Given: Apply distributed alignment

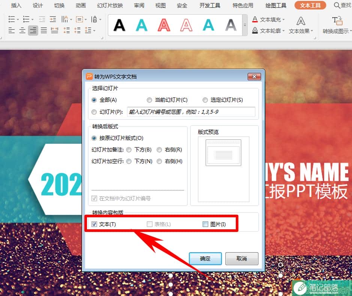Looking at the screenshot, I should click(55, 30).
